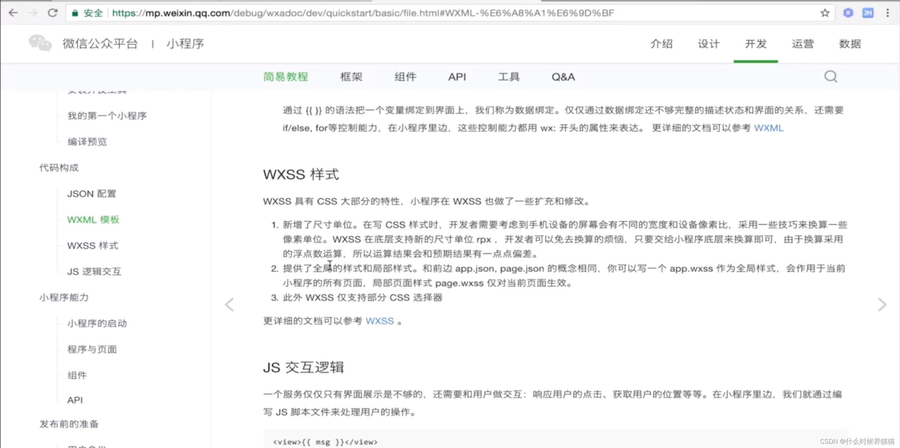Open the 数据 top navigation tab
The image size is (900, 448).
click(x=850, y=44)
